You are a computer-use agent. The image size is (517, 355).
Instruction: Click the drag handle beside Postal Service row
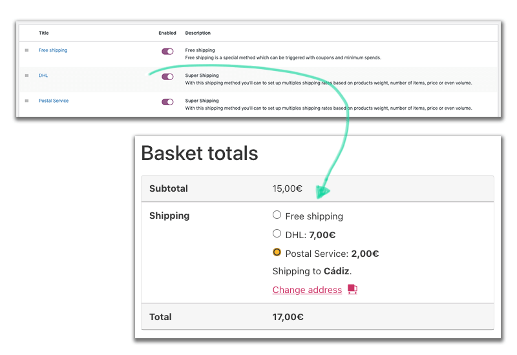click(x=26, y=101)
